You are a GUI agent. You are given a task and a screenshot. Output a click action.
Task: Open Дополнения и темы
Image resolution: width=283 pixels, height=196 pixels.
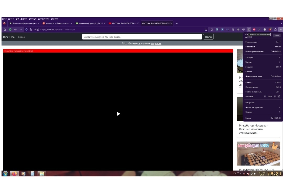(x=263, y=76)
